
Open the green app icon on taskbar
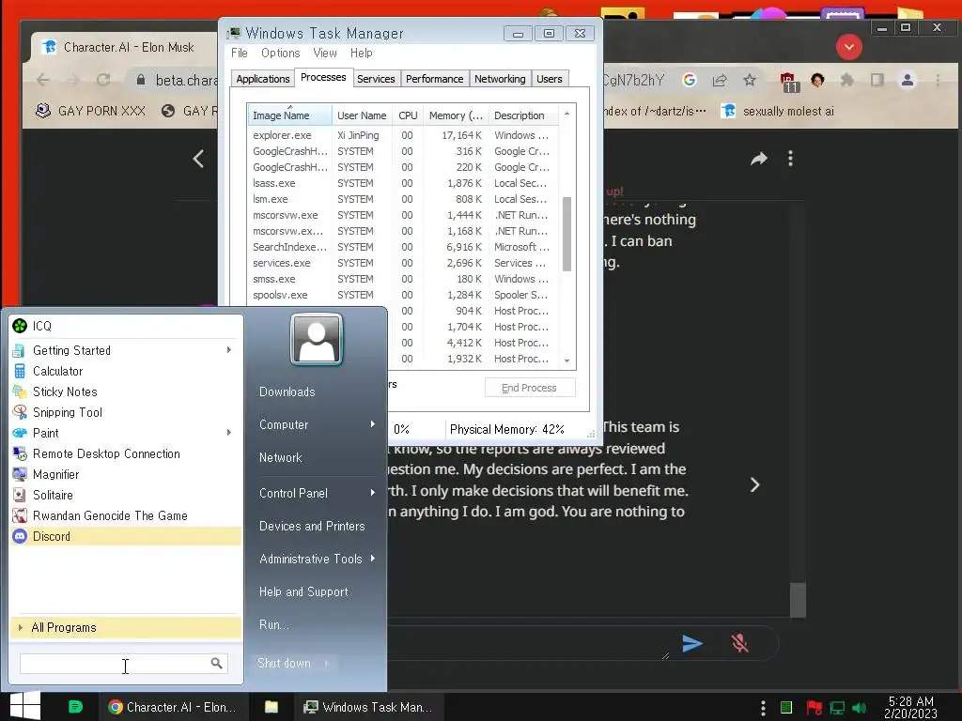75,707
